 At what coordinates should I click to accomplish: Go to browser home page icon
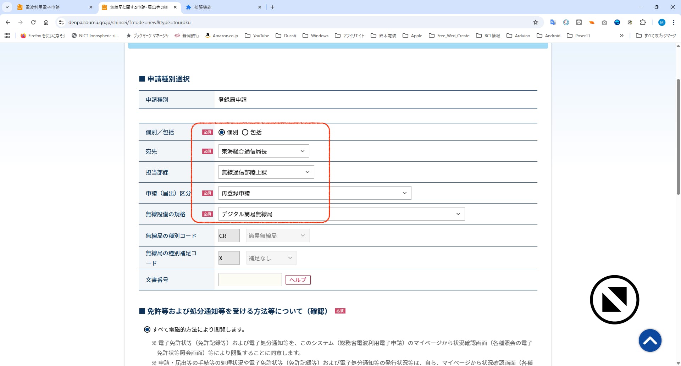pos(46,22)
